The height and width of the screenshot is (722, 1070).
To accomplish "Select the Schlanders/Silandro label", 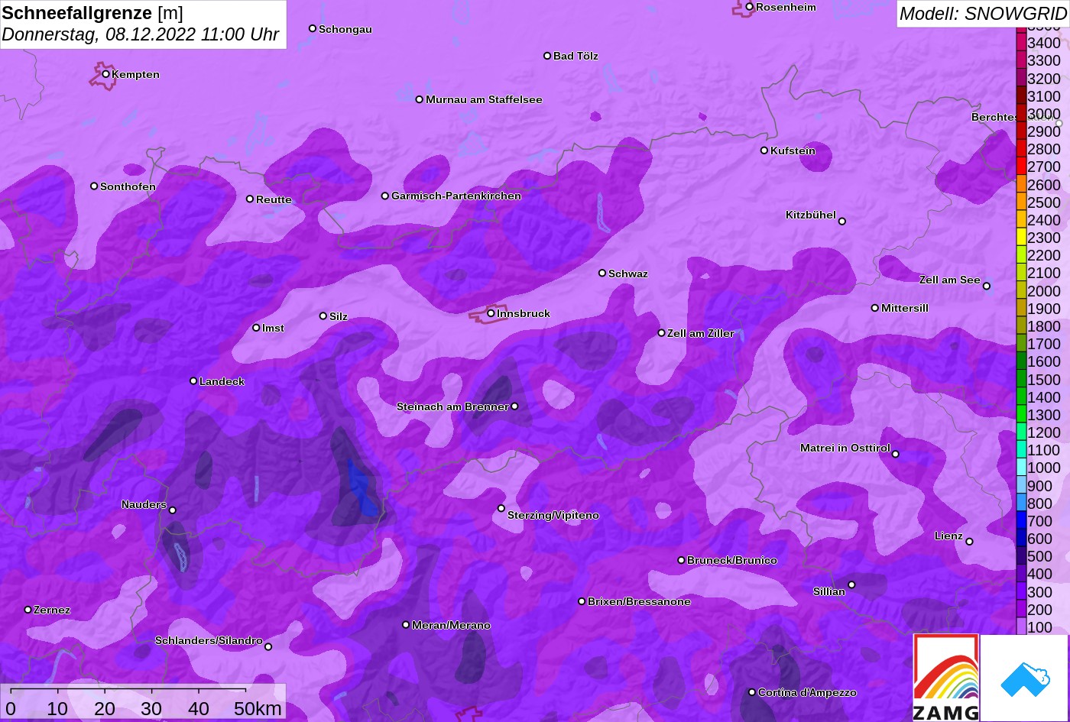I will pos(209,640).
